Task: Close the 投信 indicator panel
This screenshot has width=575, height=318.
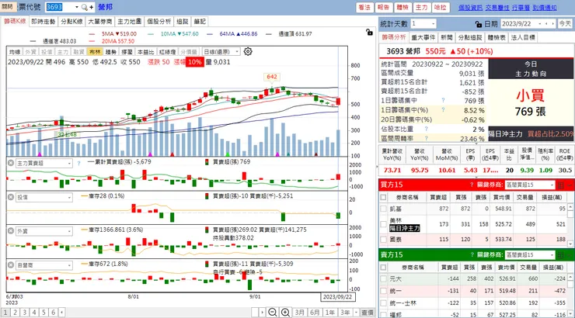Action: 11,197
